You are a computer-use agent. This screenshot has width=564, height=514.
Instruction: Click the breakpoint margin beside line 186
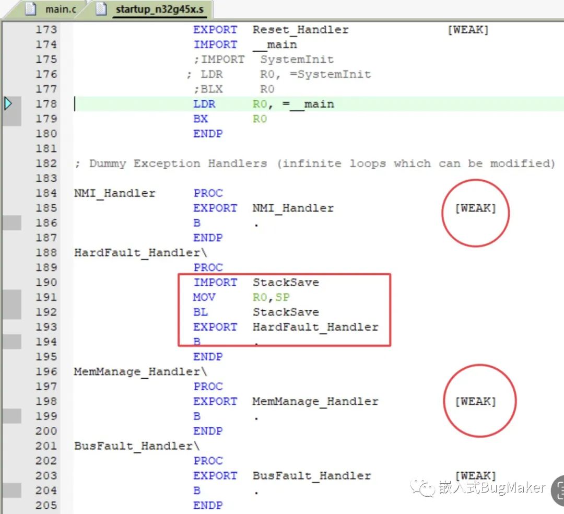click(12, 223)
